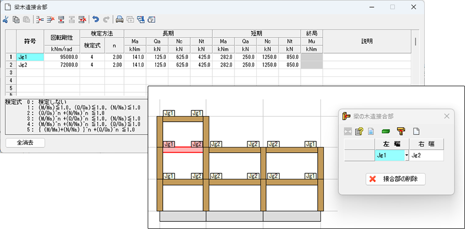Click the orange beam-joint icon in dialog toolbar

400,131
